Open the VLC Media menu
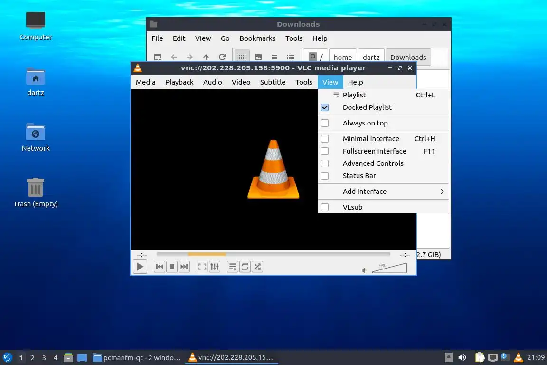The height and width of the screenshot is (365, 547). coord(145,82)
